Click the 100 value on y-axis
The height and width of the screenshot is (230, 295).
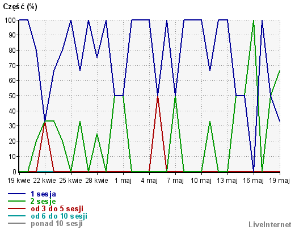(x=11, y=20)
